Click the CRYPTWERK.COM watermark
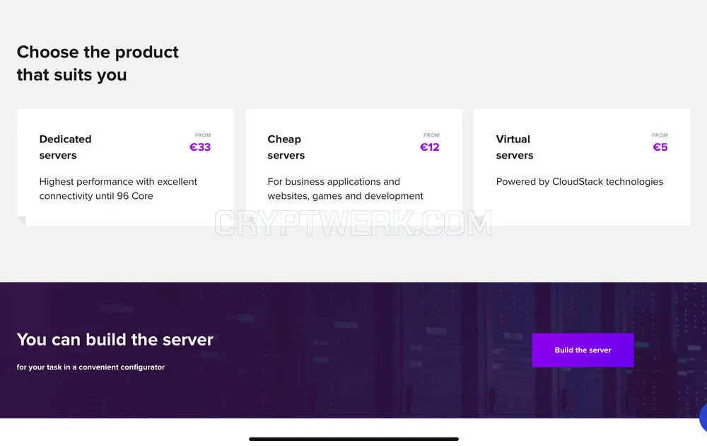The width and height of the screenshot is (707, 446). tap(353, 223)
